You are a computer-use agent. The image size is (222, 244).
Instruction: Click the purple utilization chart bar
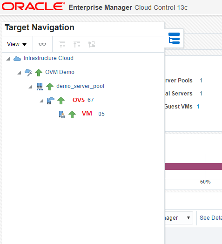(193, 166)
